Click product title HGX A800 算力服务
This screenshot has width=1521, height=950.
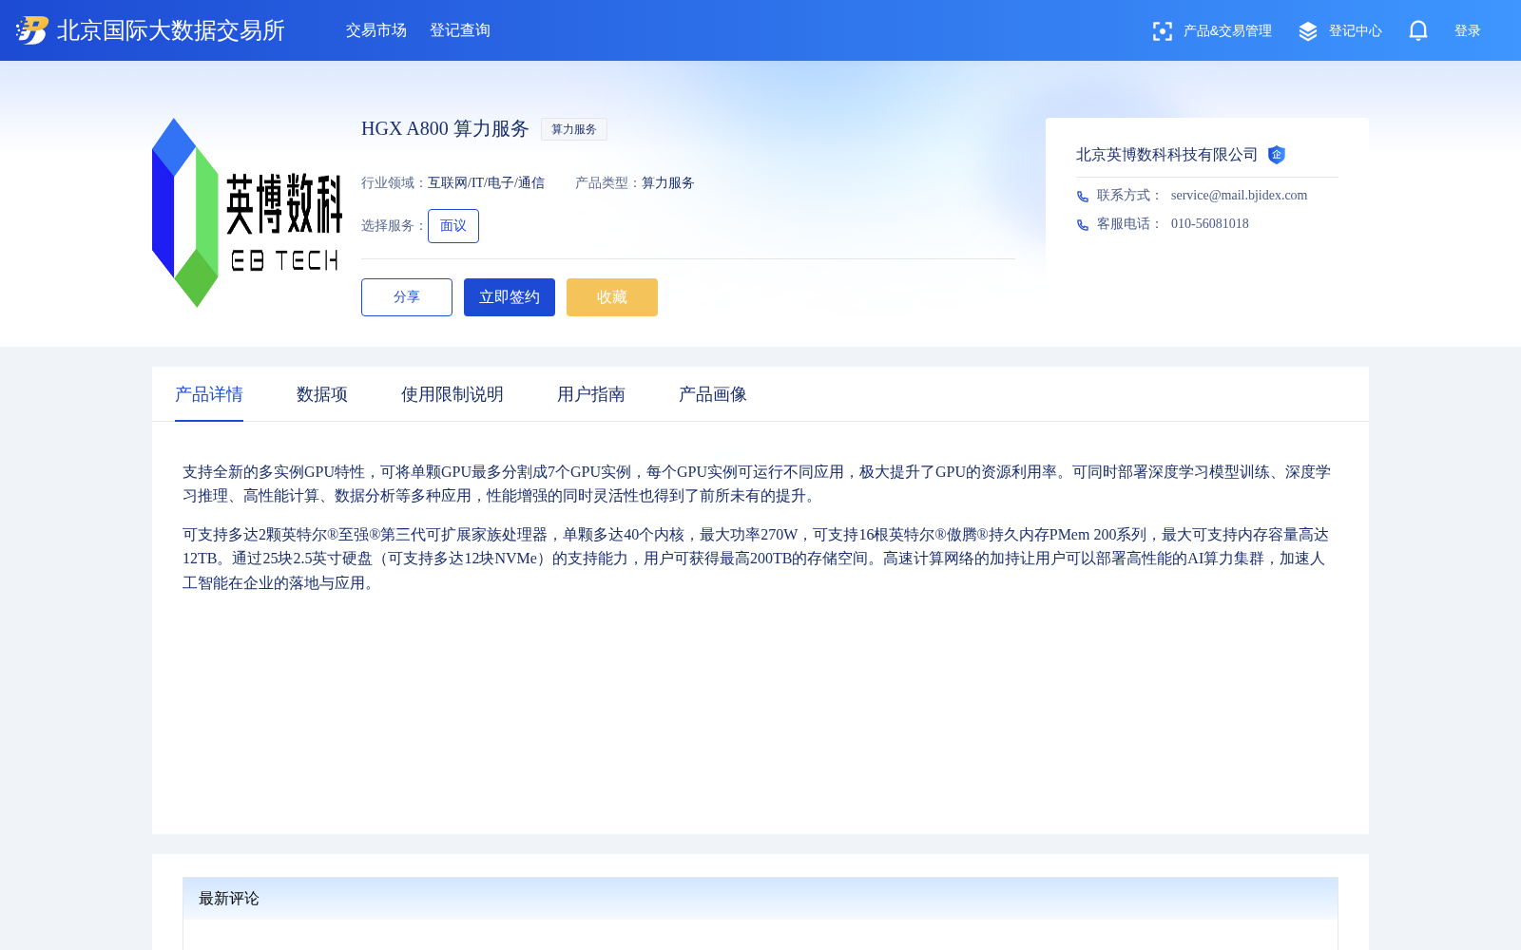coord(445,128)
